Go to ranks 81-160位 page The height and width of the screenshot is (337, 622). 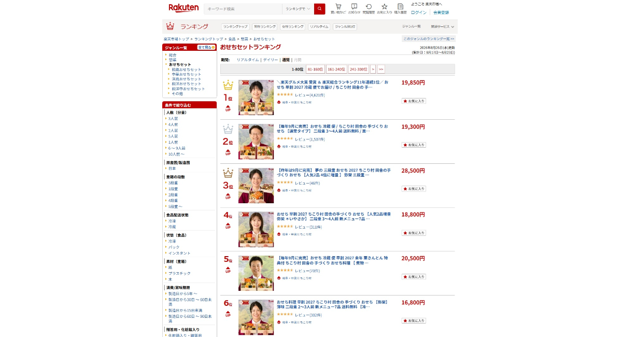[x=315, y=69]
